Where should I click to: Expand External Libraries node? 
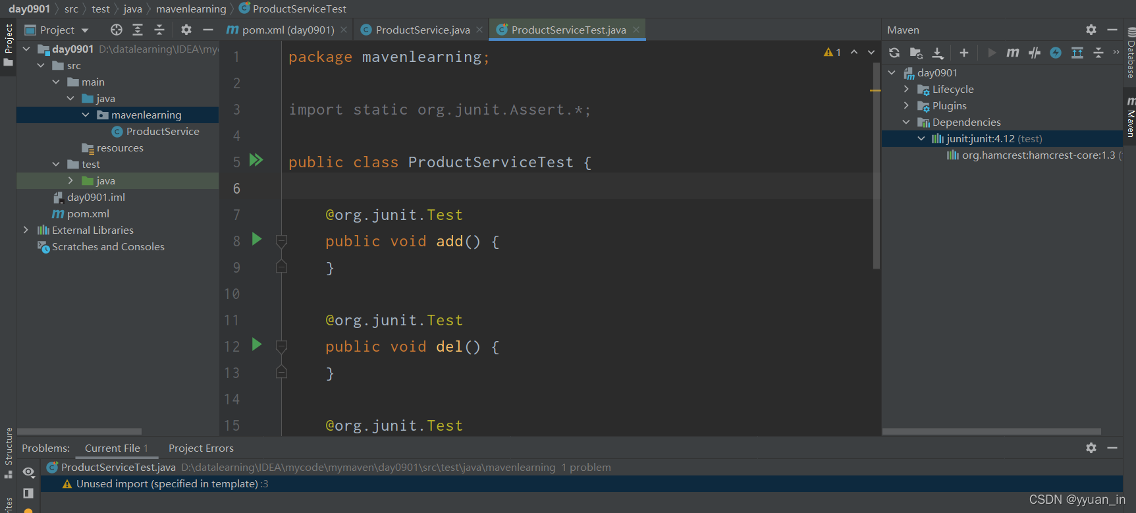26,230
